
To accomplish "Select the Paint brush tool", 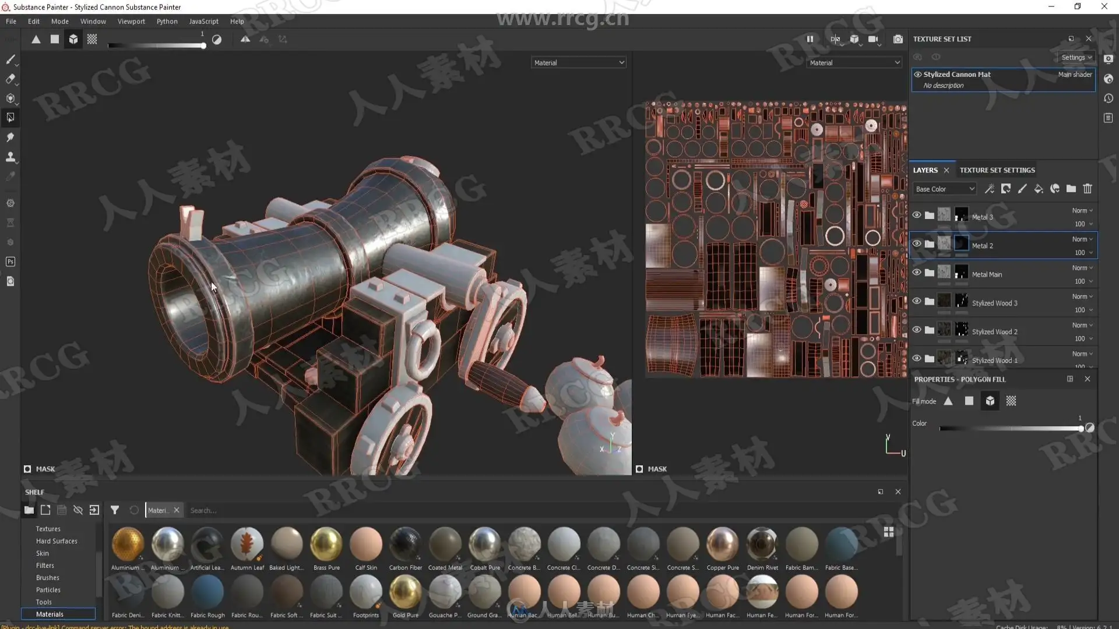I will 10,59.
